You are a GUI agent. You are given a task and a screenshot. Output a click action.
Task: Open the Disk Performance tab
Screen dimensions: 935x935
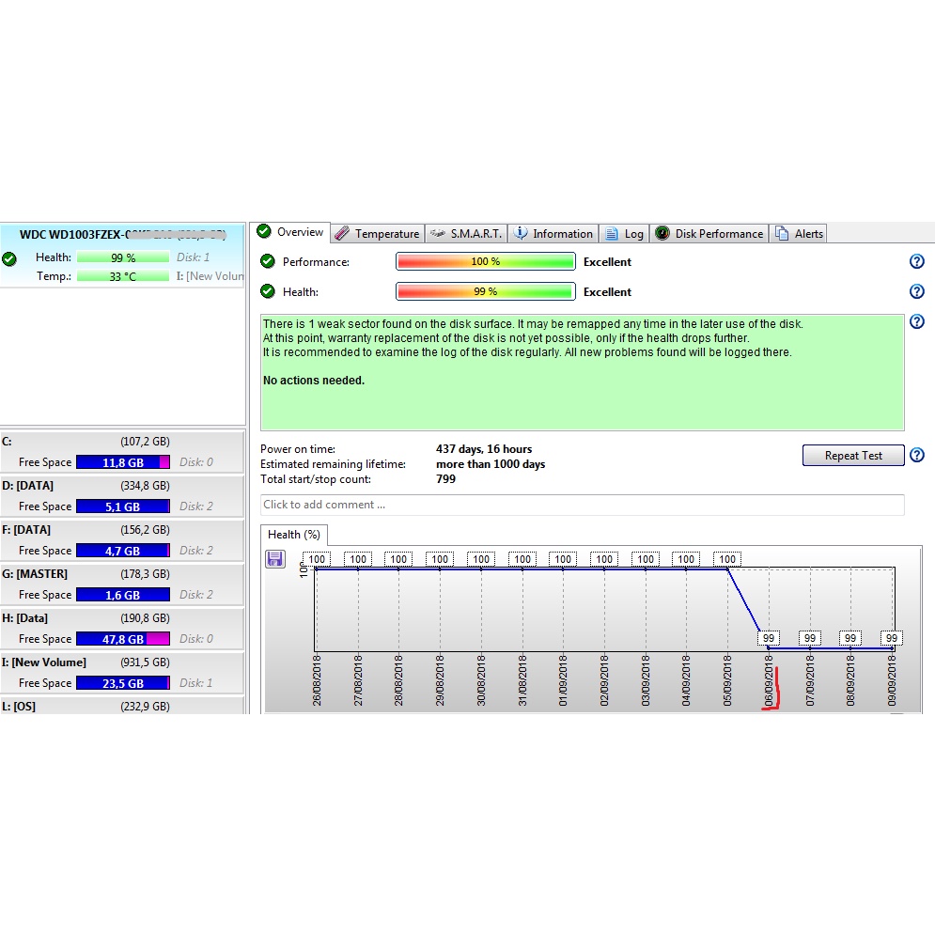709,234
